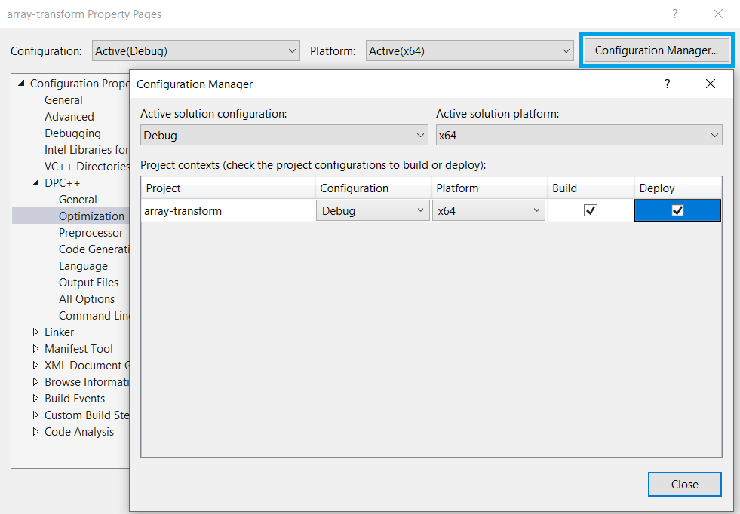Screen dimensions: 740x514
Task: Open the Configuration dropdown in the array-transform row
Action: pos(421,210)
